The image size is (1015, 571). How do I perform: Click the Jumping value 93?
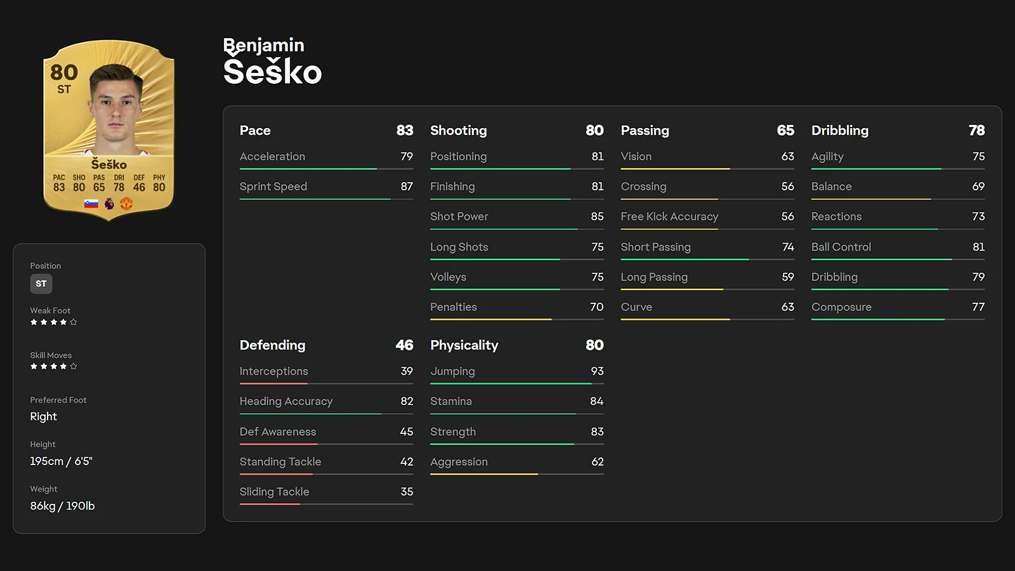(597, 371)
